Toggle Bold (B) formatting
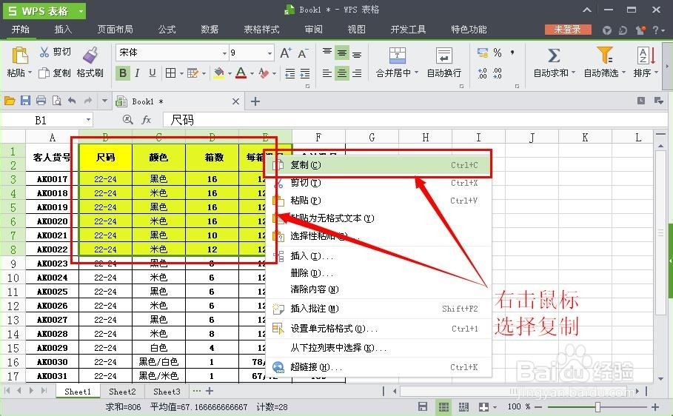This screenshot has height=416, width=673. click(x=123, y=73)
